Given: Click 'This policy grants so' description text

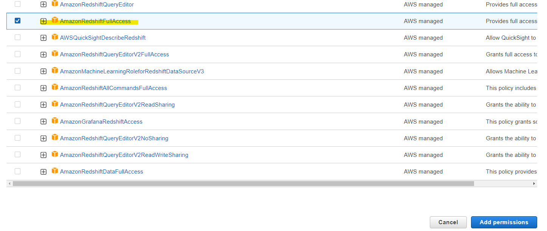Looking at the screenshot, I should pyautogui.click(x=511, y=122).
